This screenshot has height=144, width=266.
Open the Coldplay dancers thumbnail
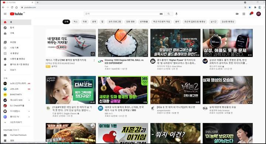pos(175,43)
